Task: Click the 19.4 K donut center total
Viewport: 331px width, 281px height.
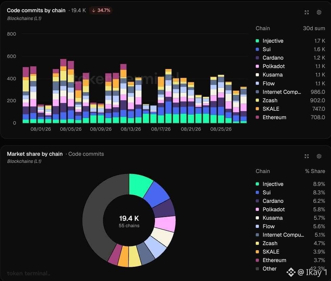Action: point(129,218)
